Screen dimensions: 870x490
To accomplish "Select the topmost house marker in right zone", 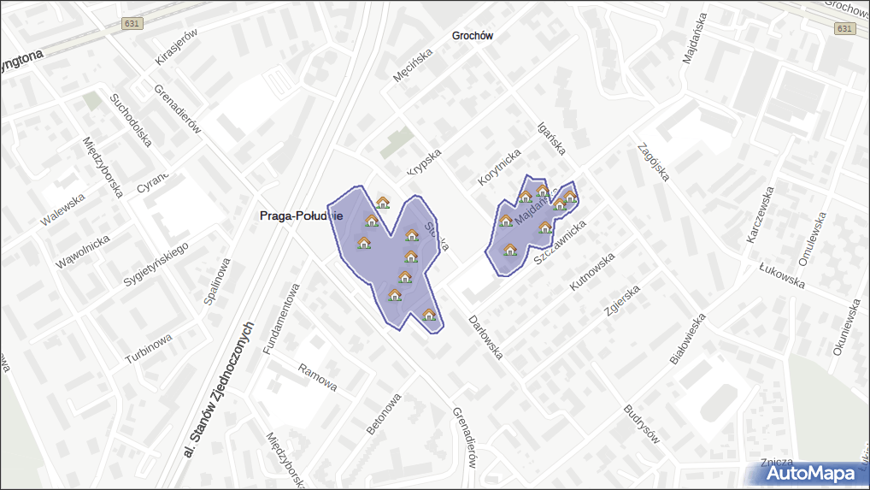I will tap(541, 189).
